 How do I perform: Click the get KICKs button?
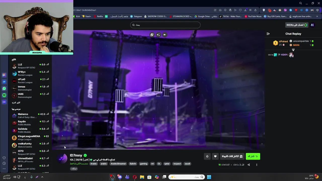point(297,25)
